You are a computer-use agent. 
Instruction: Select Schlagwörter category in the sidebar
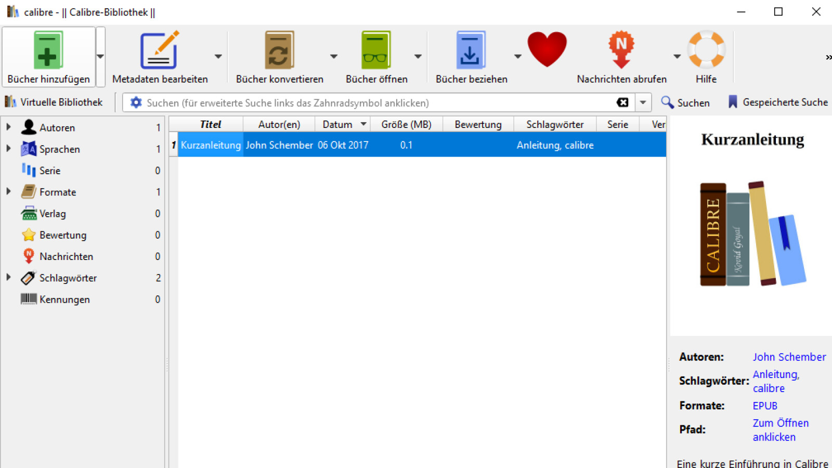(x=68, y=278)
